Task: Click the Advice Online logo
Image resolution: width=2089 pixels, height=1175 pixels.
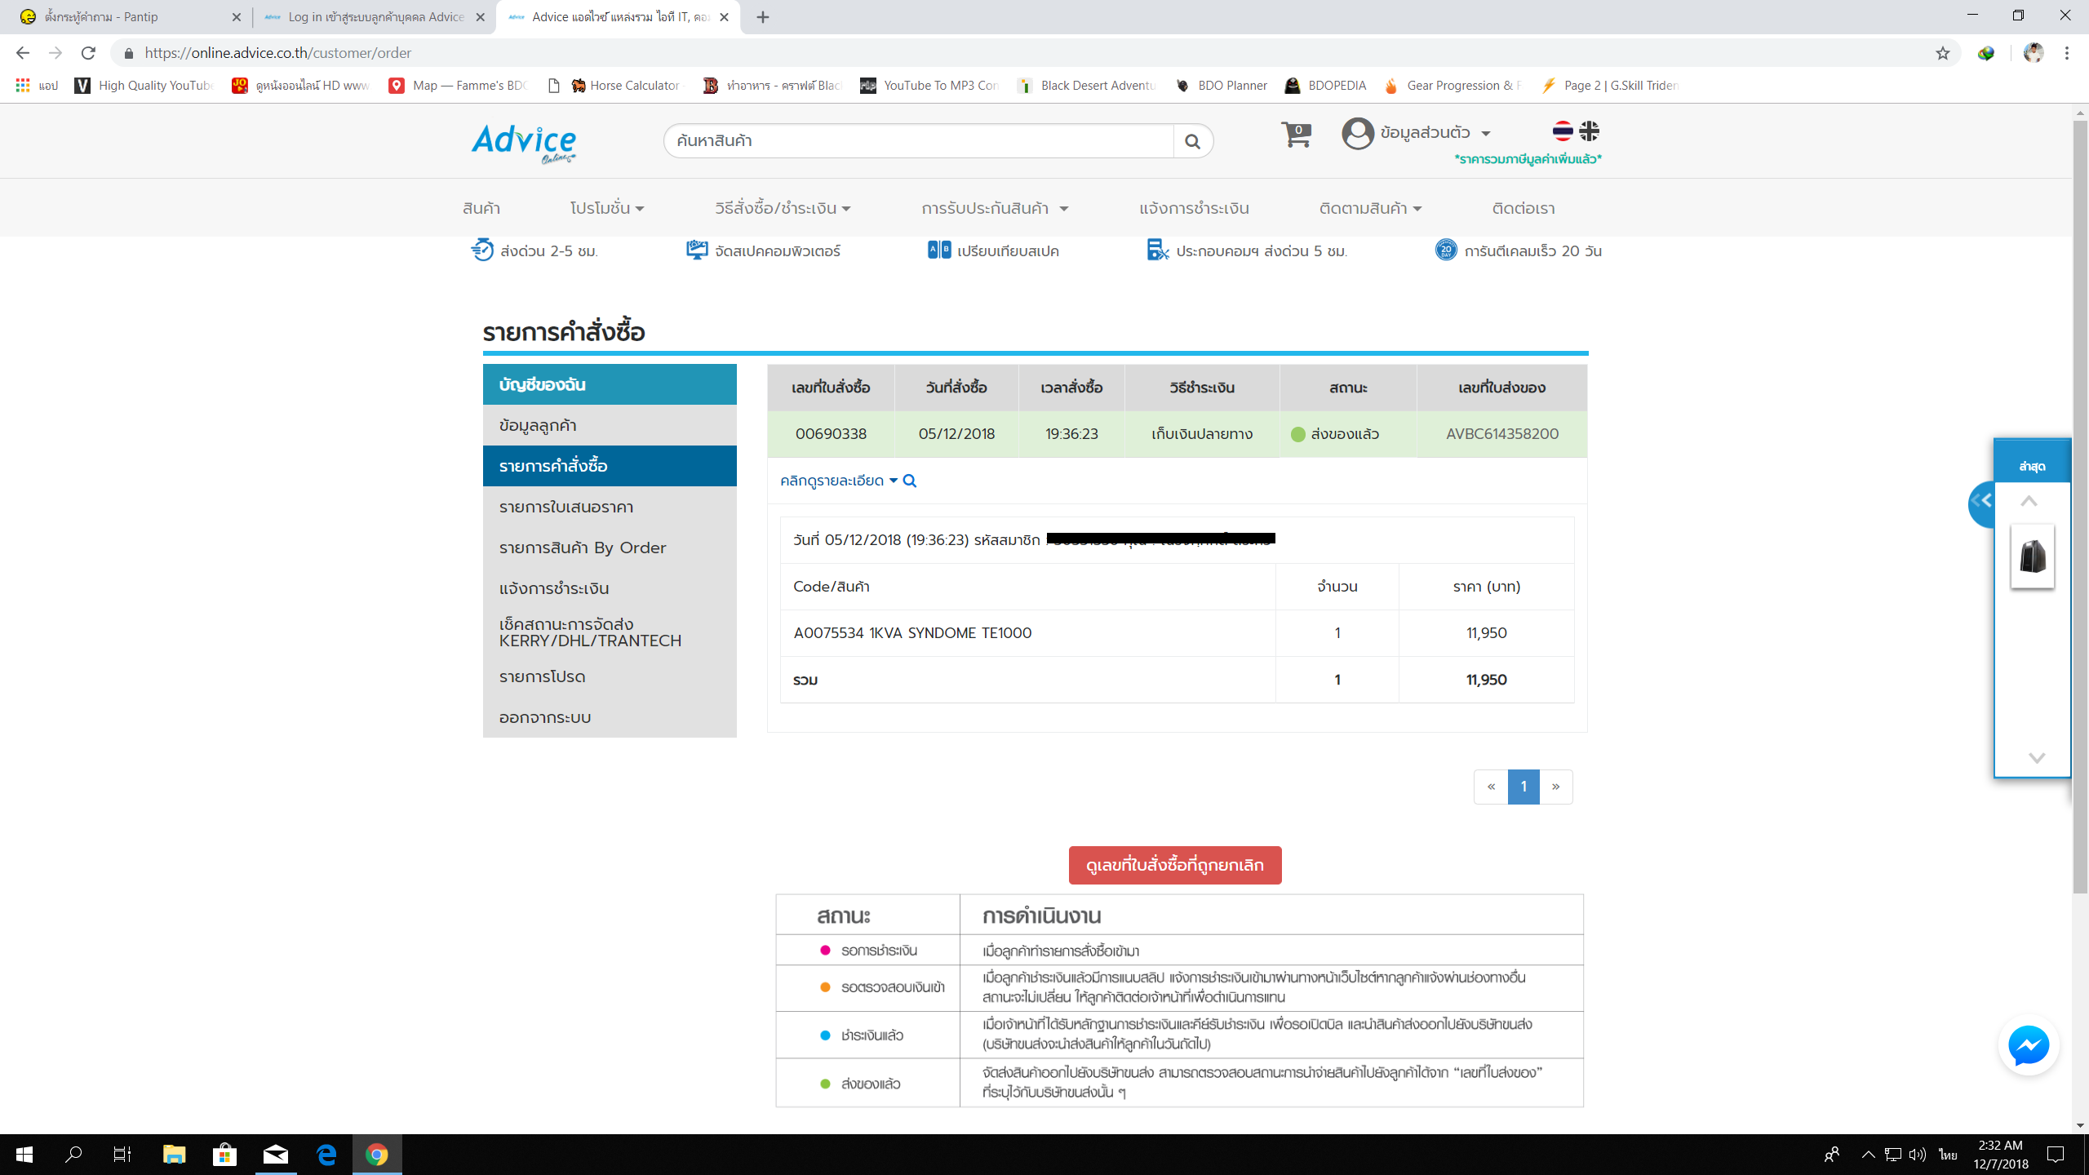Action: [524, 143]
